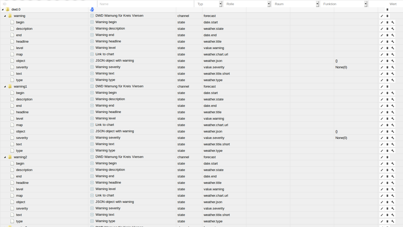The height and width of the screenshot is (227, 403).
Task: Open wrench settings for warning2 end
Action: coord(393,176)
